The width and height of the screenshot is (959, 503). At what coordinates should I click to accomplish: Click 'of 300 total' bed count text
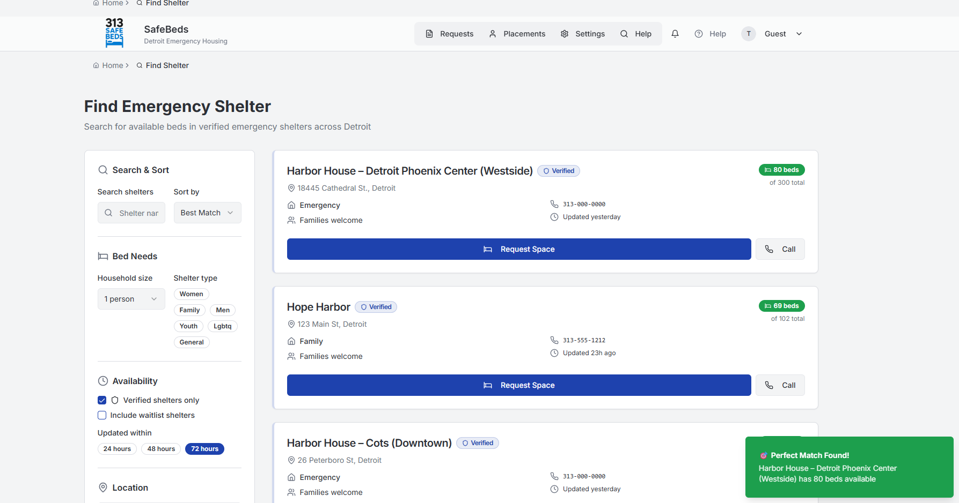787,183
